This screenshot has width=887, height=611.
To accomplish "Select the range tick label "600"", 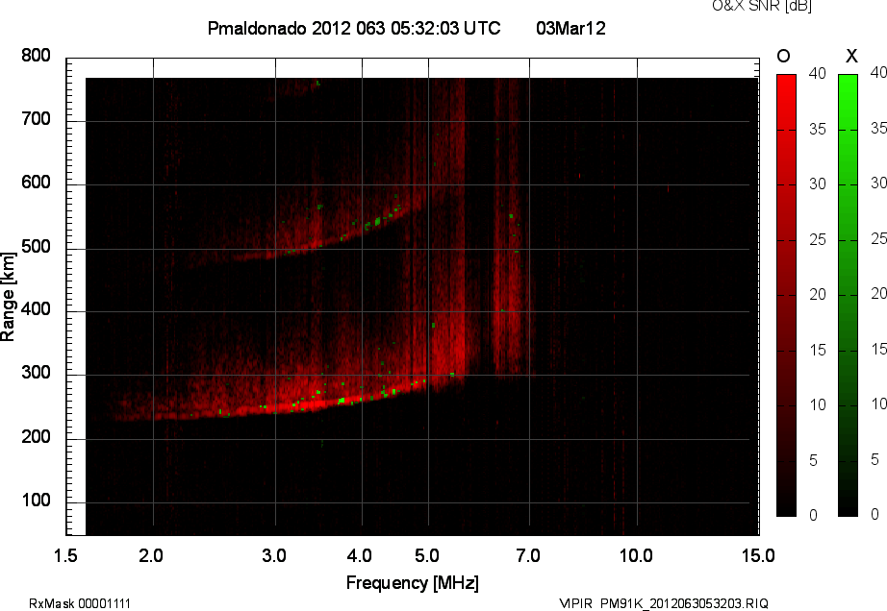I will (x=37, y=183).
